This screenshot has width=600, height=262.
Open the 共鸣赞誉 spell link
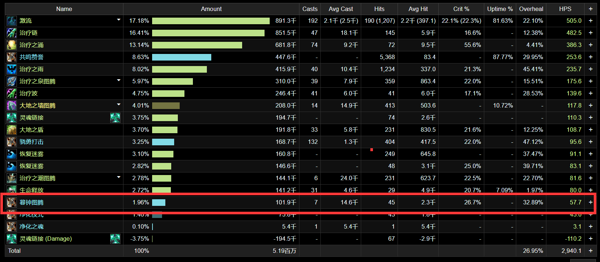coord(32,57)
